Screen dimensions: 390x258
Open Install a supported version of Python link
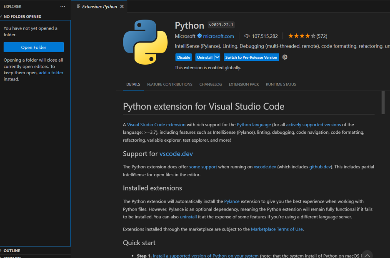coord(206,256)
